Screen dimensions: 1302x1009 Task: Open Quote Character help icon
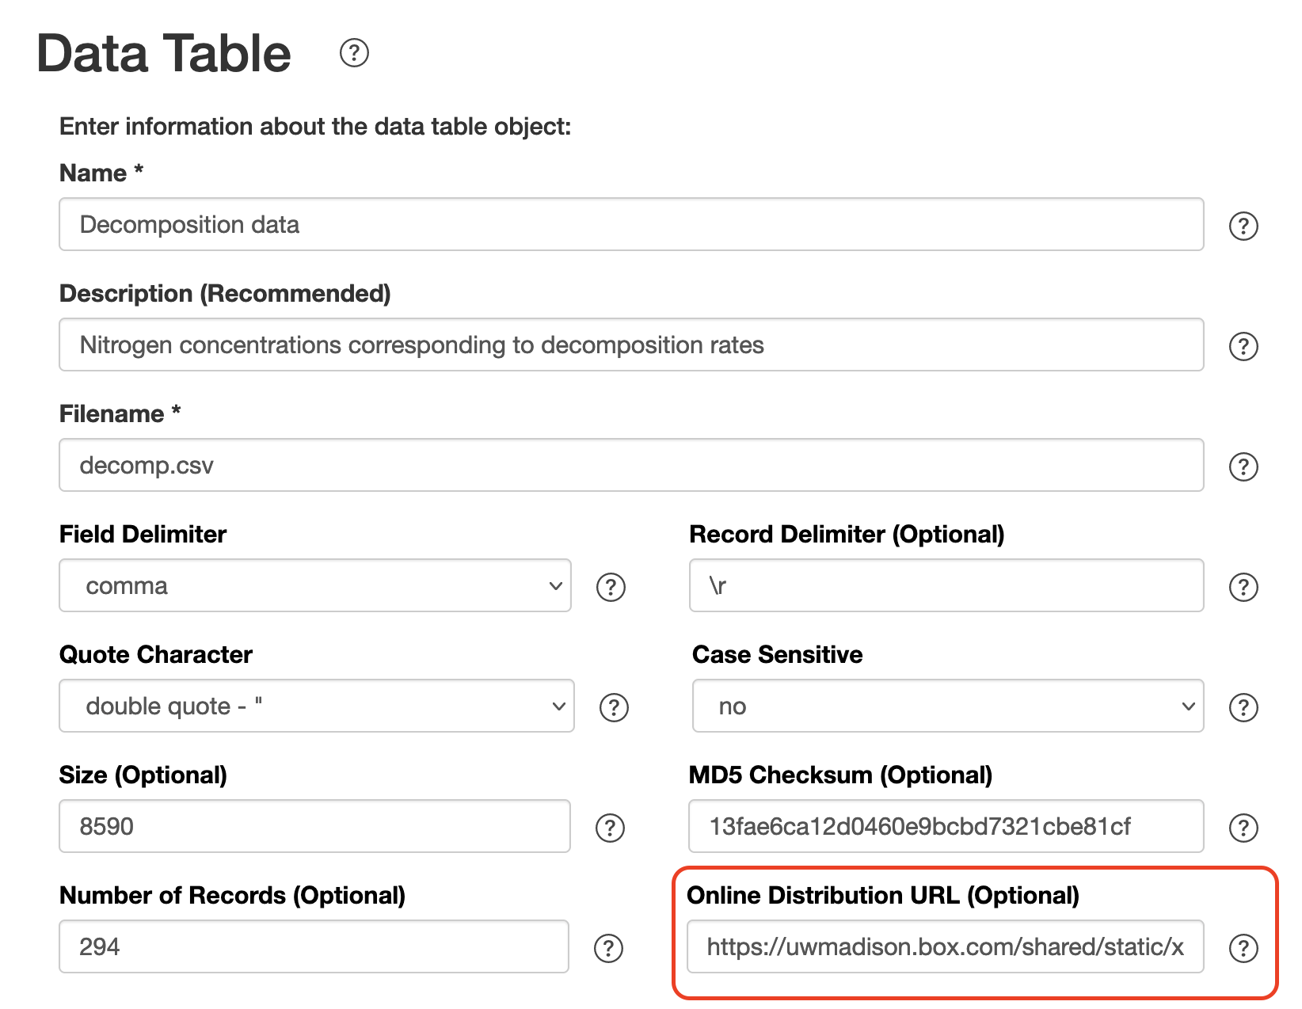614,707
